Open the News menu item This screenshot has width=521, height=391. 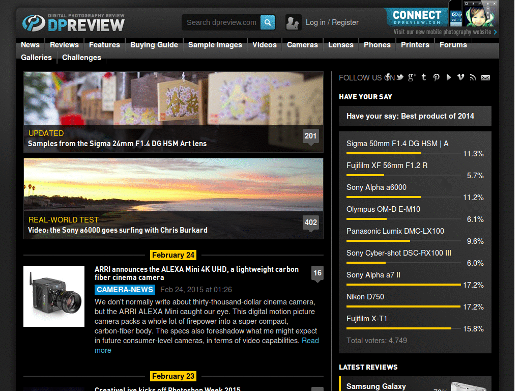[x=30, y=45]
